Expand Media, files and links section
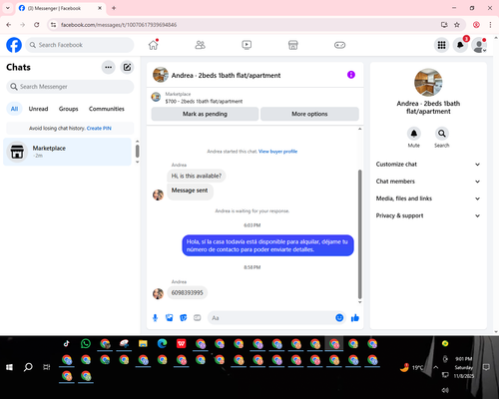 428,199
